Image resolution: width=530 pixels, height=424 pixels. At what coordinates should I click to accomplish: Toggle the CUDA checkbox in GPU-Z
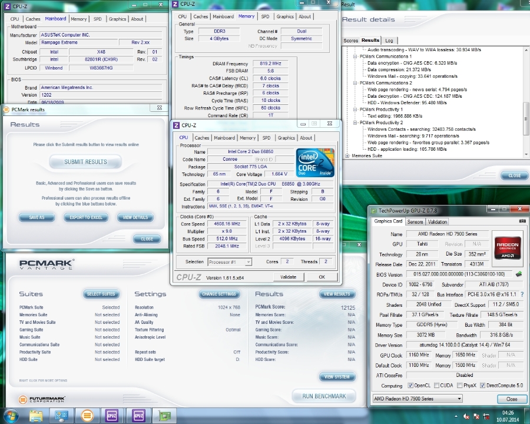tap(437, 386)
